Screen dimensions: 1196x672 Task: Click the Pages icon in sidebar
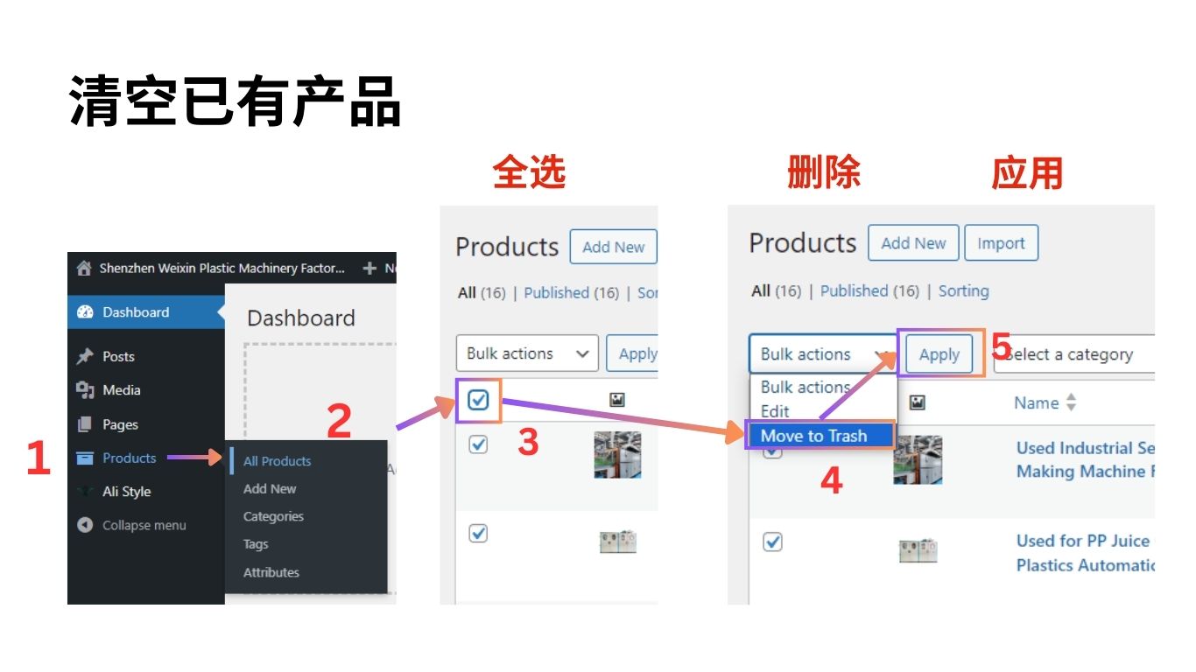[85, 424]
